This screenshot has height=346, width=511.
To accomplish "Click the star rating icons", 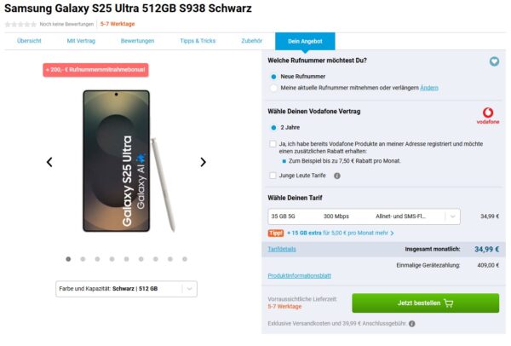I will 20,24.
